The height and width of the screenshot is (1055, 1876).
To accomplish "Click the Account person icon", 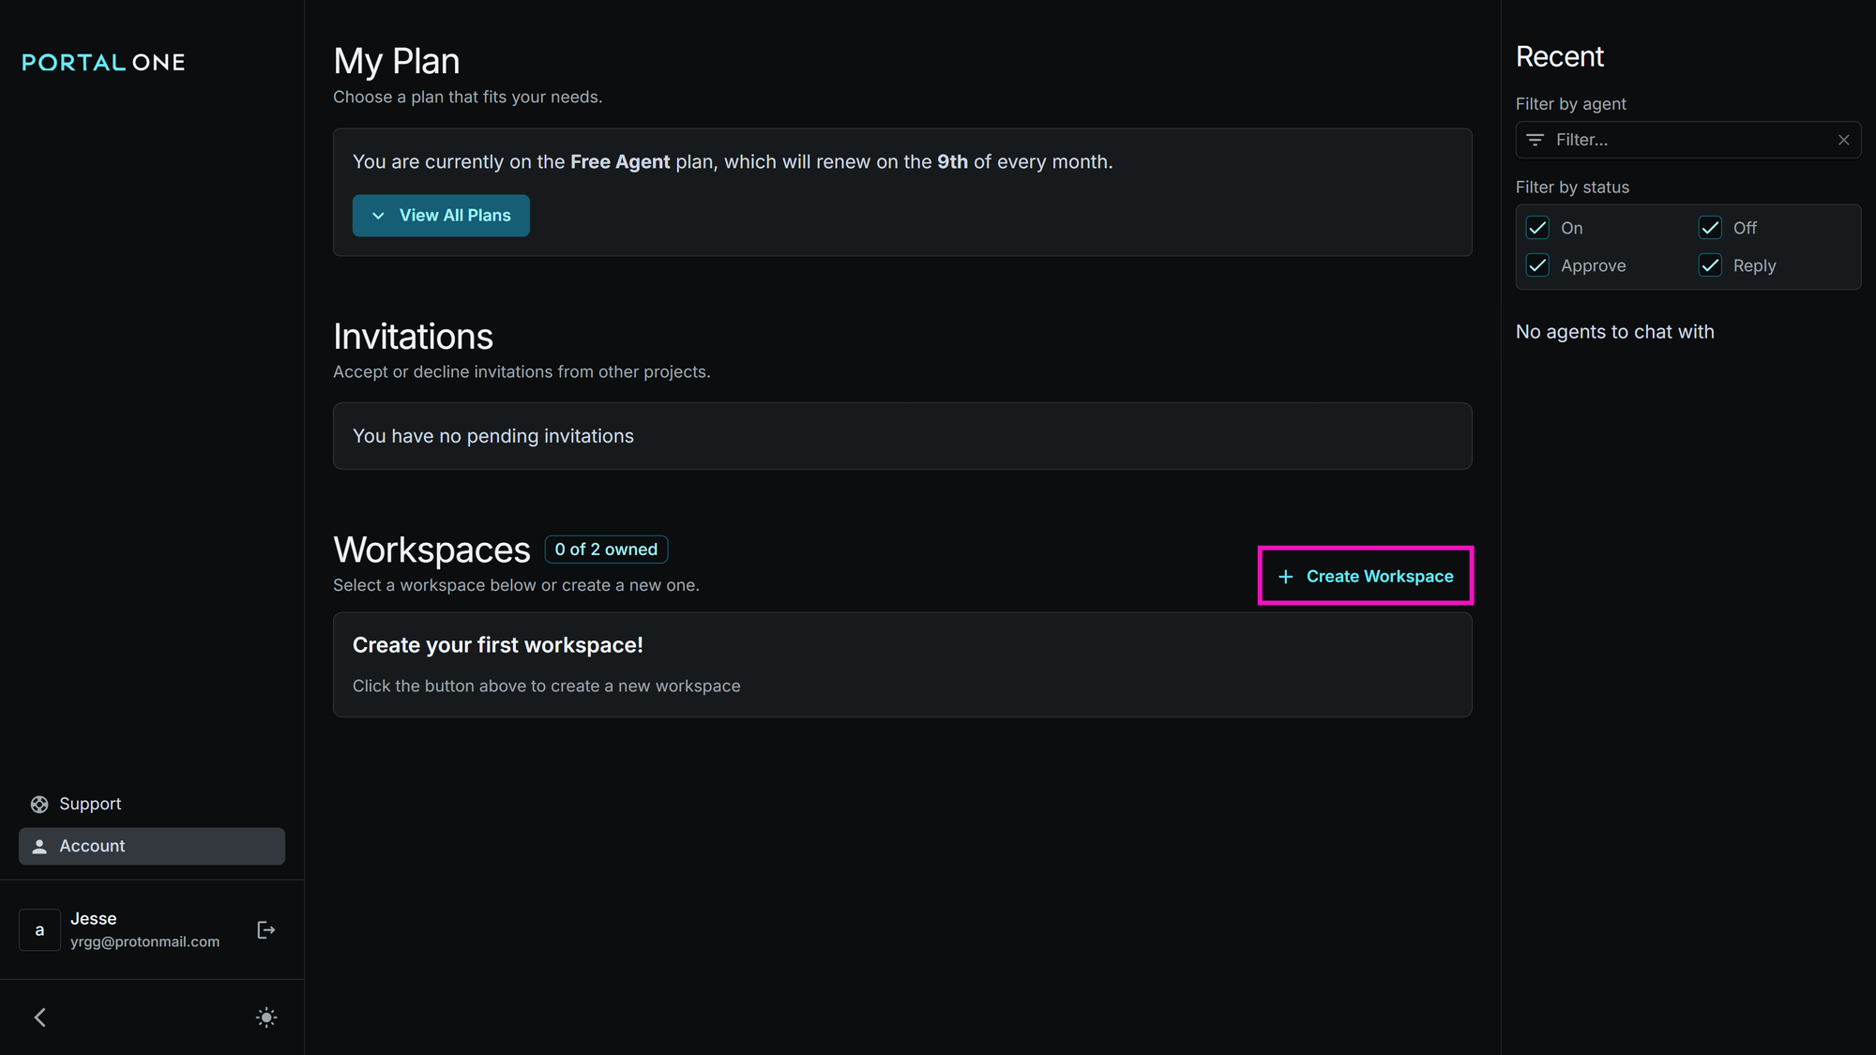I will point(39,847).
